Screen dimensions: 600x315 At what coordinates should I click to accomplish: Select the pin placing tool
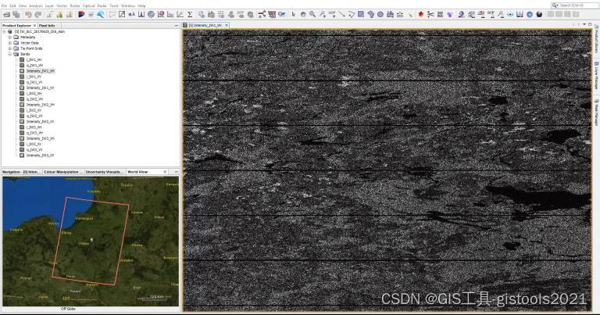click(323, 15)
